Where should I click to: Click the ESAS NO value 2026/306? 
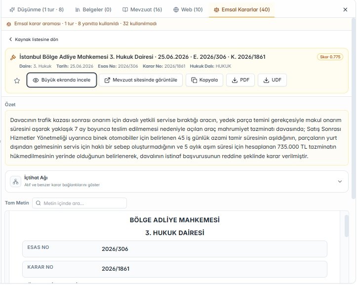click(115, 249)
